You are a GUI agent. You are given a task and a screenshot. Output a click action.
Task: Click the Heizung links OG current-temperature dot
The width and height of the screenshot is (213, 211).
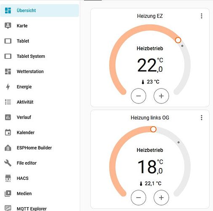tap(178, 142)
